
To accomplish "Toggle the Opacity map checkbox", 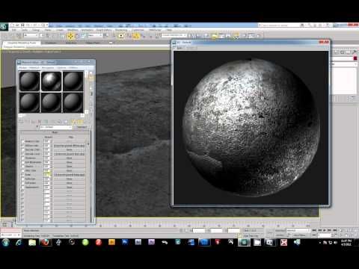I will (x=22, y=167).
